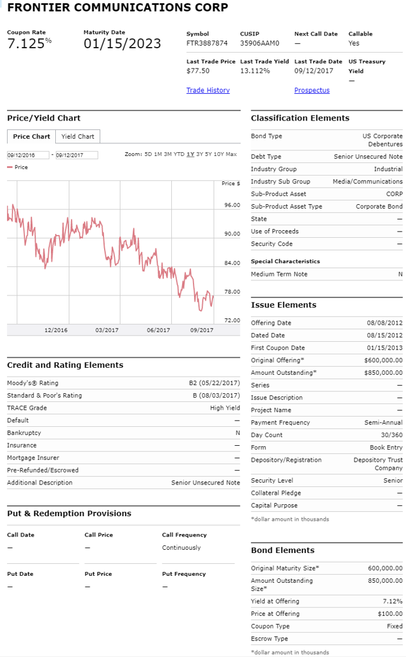Set chart zoom to 3M
Image resolution: width=406 pixels, height=657 pixels.
pos(167,154)
